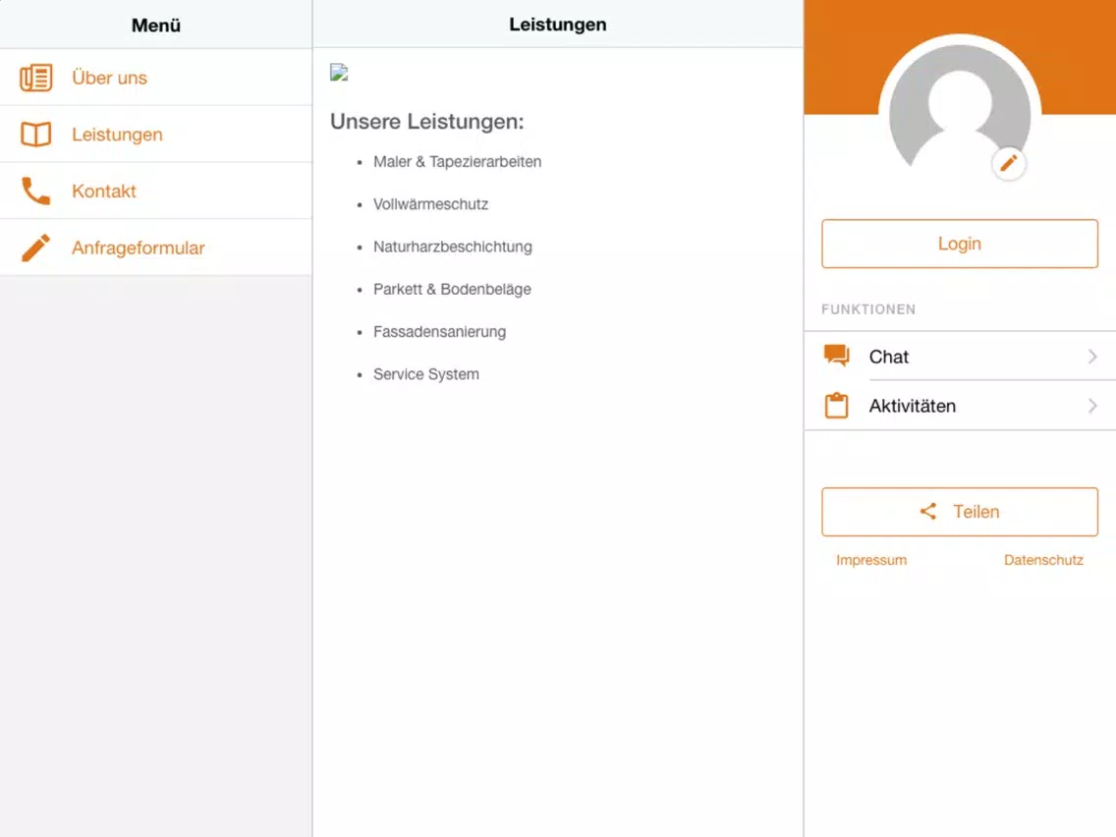
Task: Click the Fassadensanierung list item
Action: coord(439,332)
